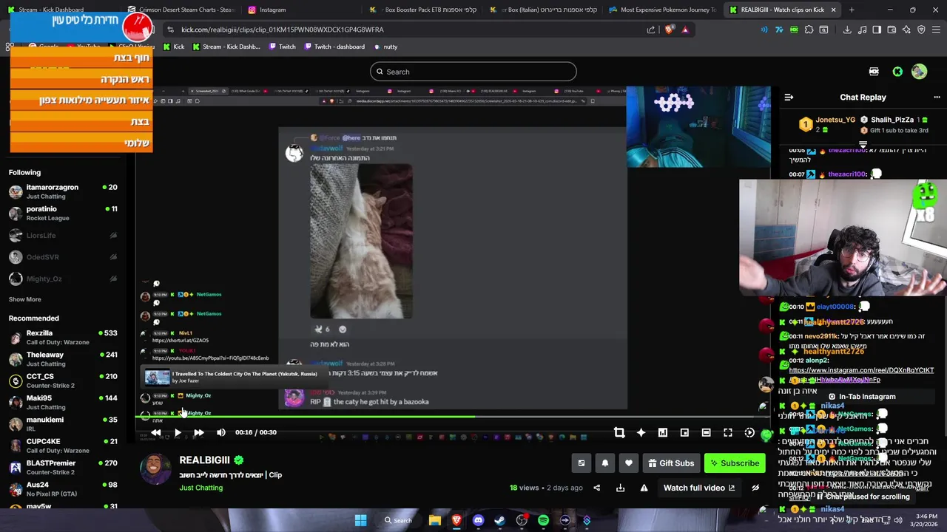The width and height of the screenshot is (947, 532).
Task: Click the Gift Subs button
Action: coord(672,463)
